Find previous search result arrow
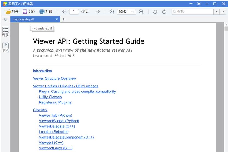This screenshot has width=228, height=152. point(217,12)
